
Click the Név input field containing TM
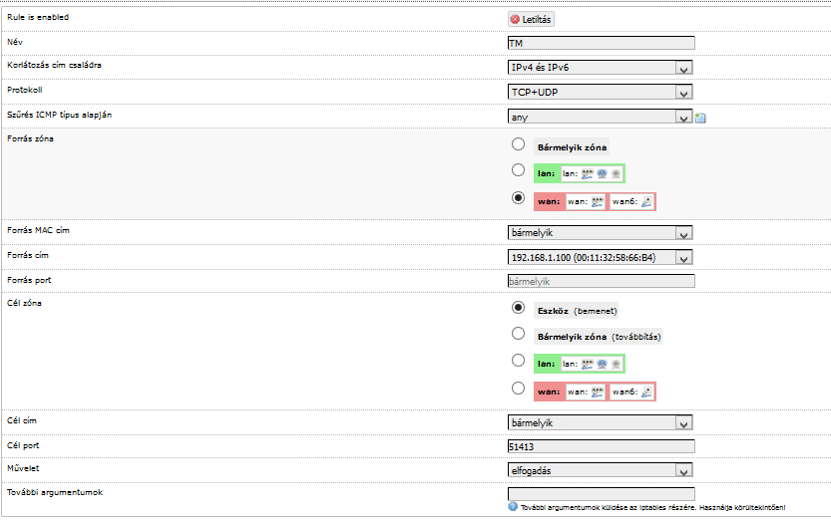click(x=601, y=44)
